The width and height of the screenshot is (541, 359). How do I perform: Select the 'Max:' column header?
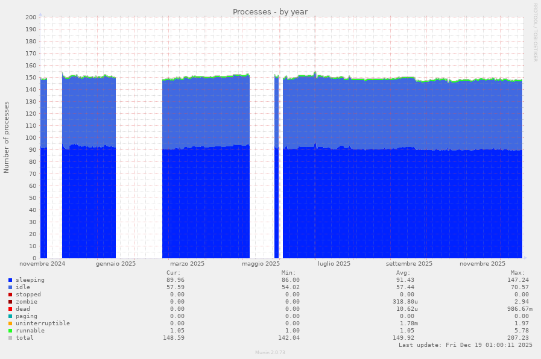tap(517, 273)
